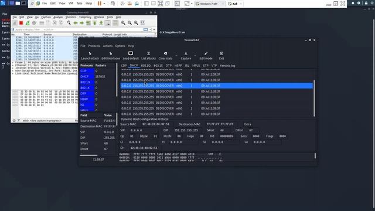This screenshot has height=211, width=375.
Task: Switch to 802.1Q tab in Yersinia
Action: coord(146,65)
